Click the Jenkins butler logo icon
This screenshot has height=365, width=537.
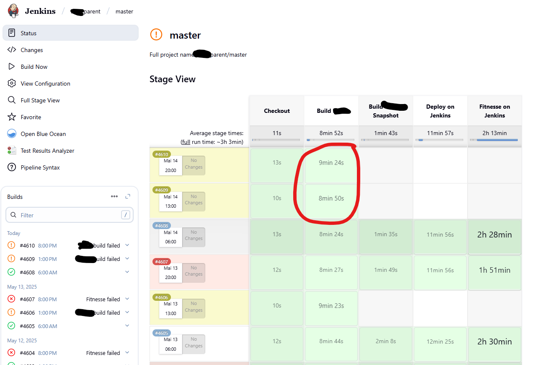tap(13, 11)
